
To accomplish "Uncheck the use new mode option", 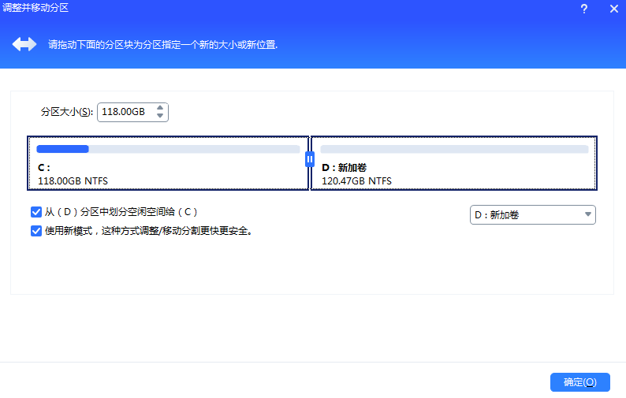I will tap(36, 231).
